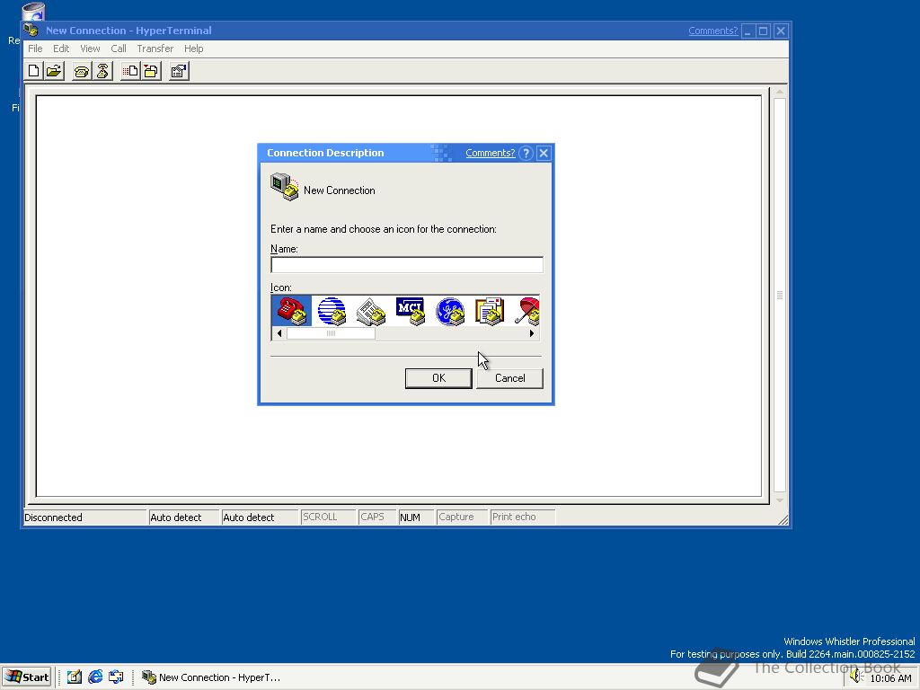Click the Disconnected status bar text
This screenshot has width=920, height=690.
click(x=53, y=517)
